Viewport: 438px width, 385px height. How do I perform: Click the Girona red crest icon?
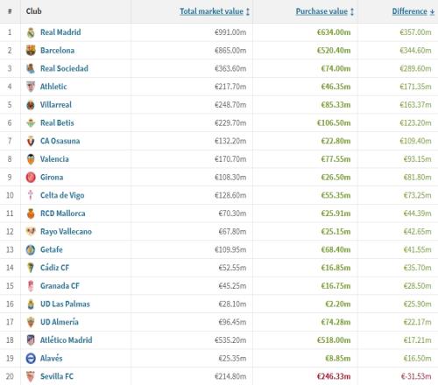pyautogui.click(x=31, y=177)
